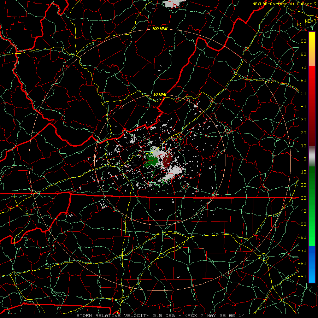Screen dimensions: 318x318
Task: Click the 0 value on velocity scale
Action: click(305, 159)
